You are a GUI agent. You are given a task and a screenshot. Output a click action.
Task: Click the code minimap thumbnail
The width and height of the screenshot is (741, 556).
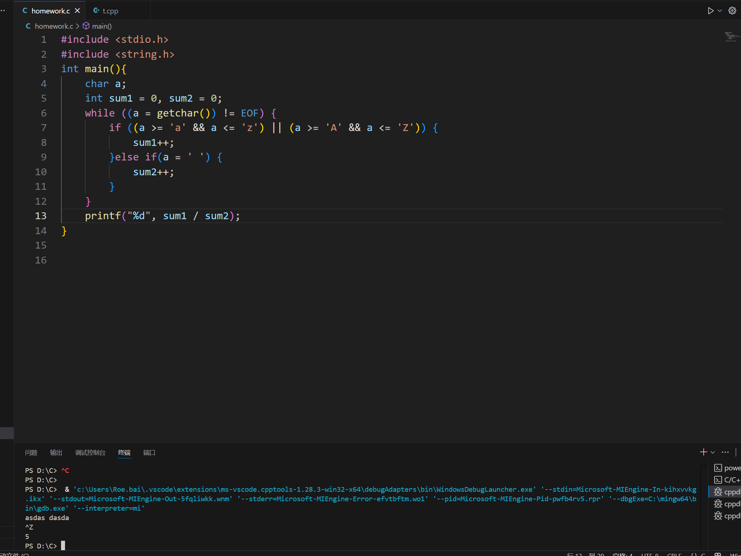(x=731, y=37)
